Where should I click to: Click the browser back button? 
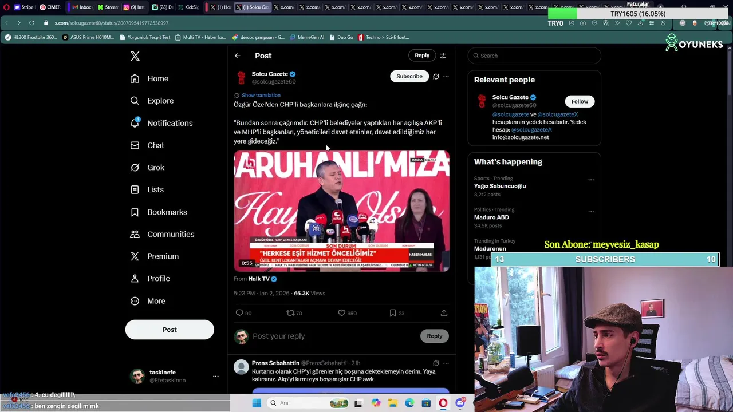pyautogui.click(x=6, y=23)
